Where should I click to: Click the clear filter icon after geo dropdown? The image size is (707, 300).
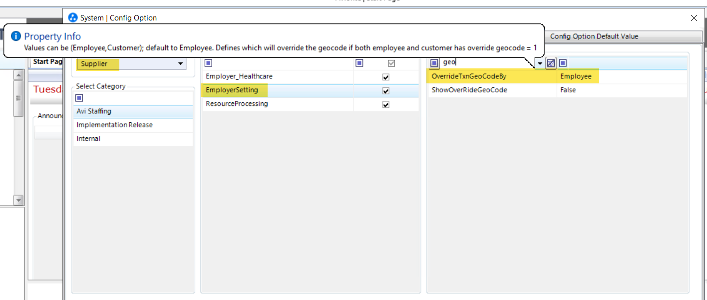pyautogui.click(x=551, y=63)
